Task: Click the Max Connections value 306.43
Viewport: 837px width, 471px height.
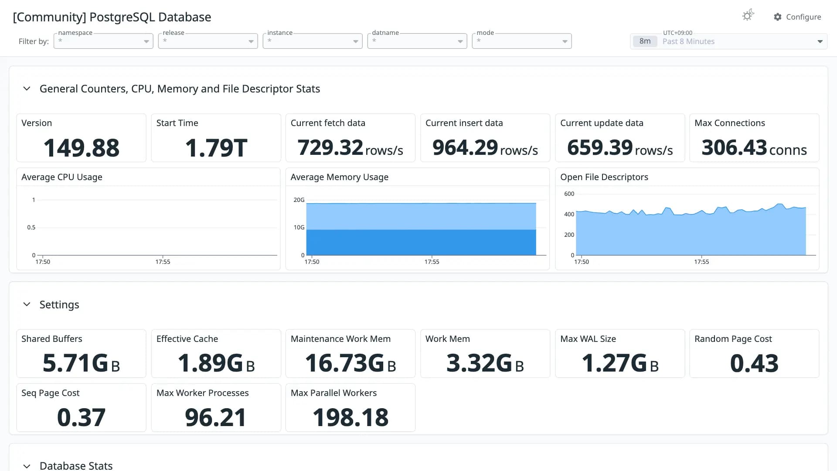Action: (x=734, y=147)
